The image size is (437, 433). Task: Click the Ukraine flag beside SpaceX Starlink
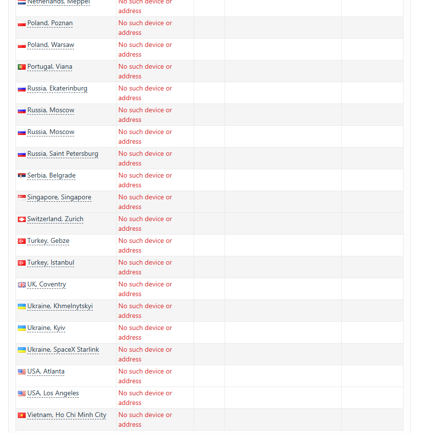click(22, 350)
